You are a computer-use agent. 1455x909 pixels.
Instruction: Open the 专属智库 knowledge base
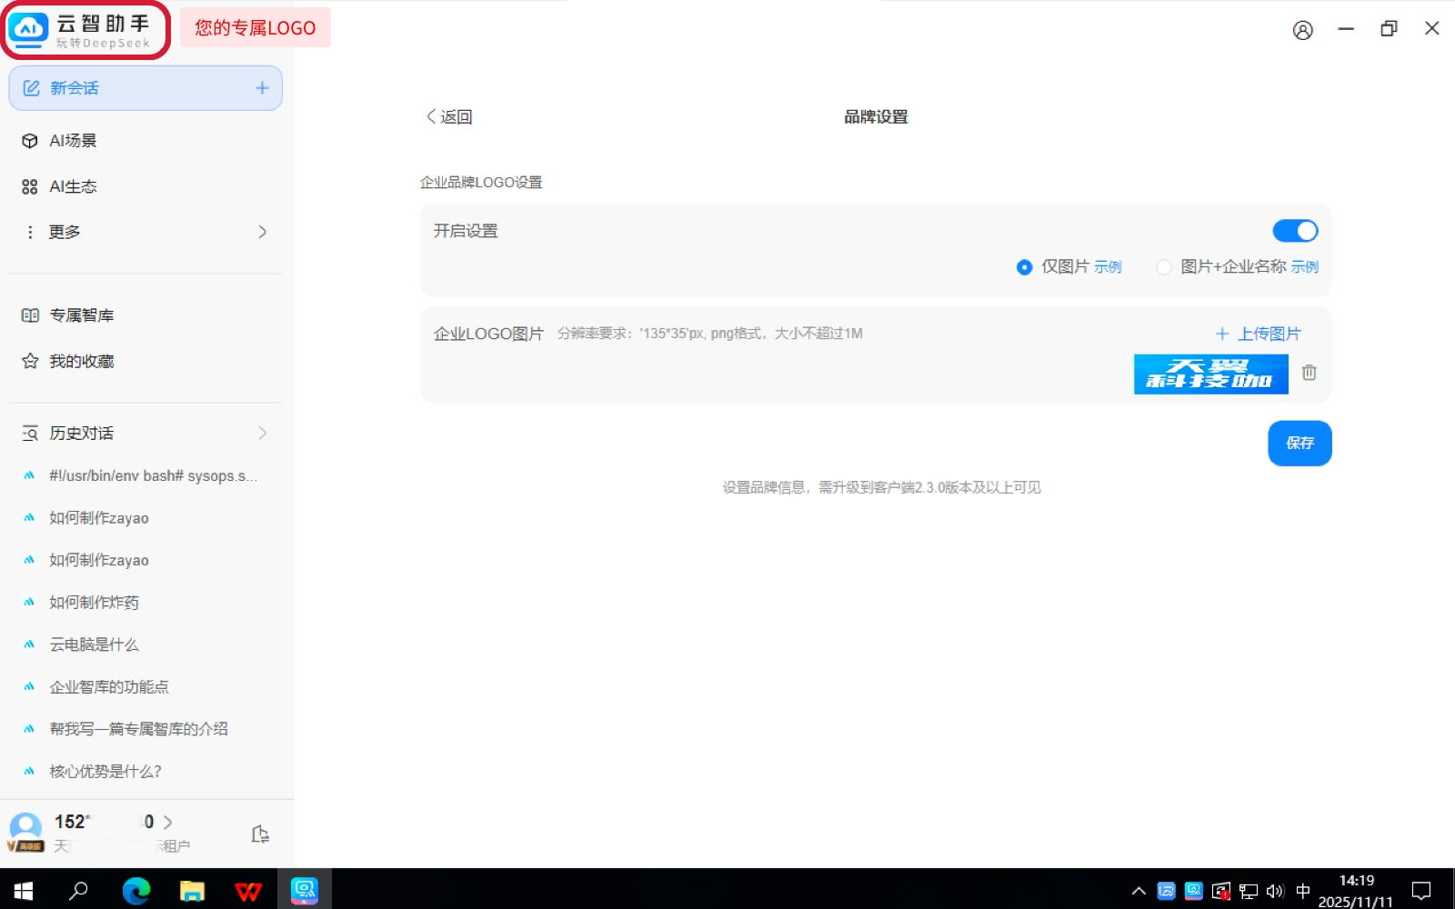81,315
